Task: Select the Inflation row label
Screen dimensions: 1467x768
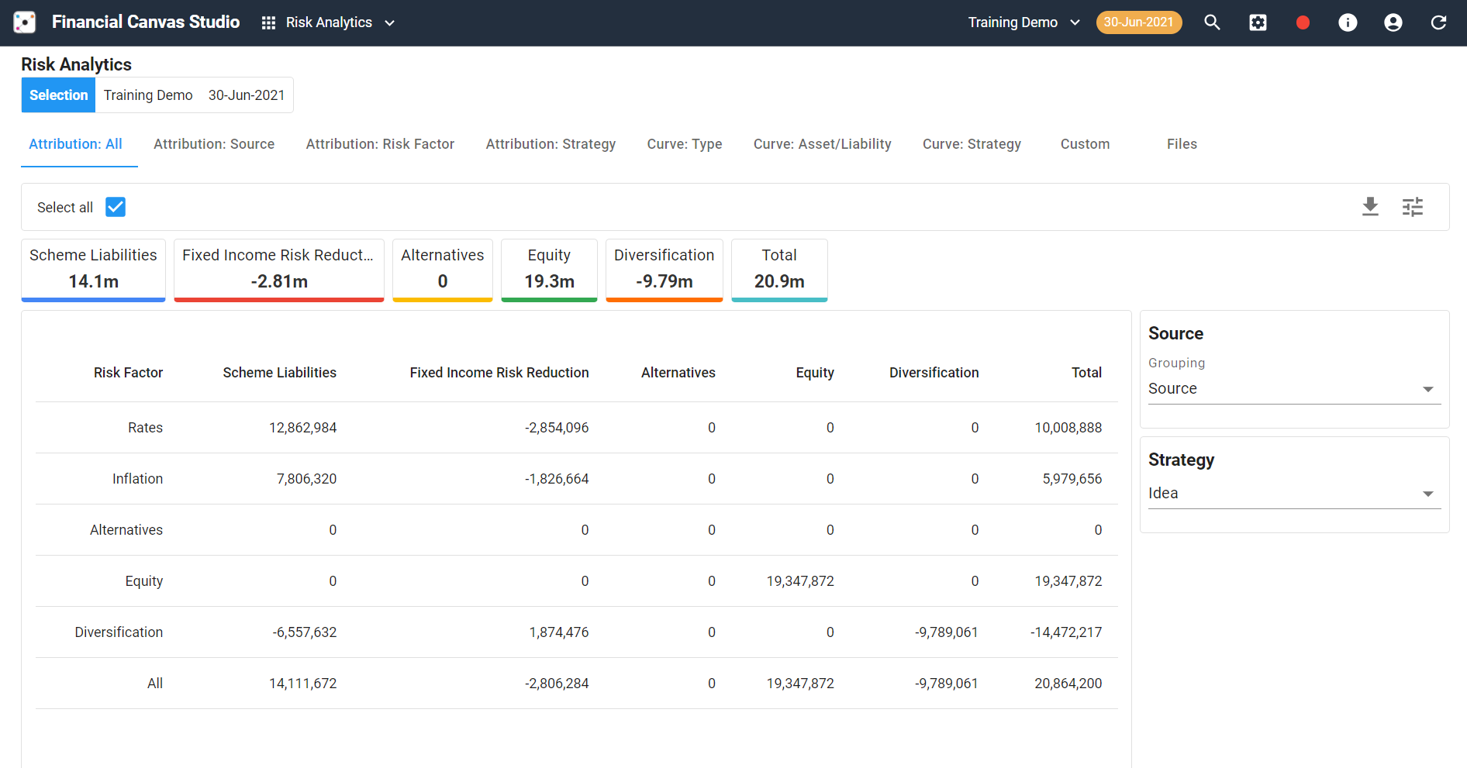Action: click(x=137, y=479)
